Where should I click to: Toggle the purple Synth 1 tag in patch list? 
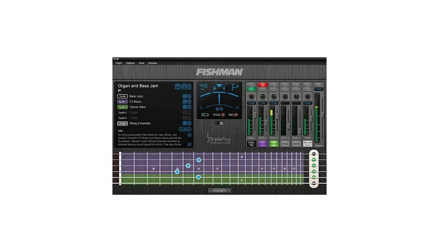(x=122, y=102)
